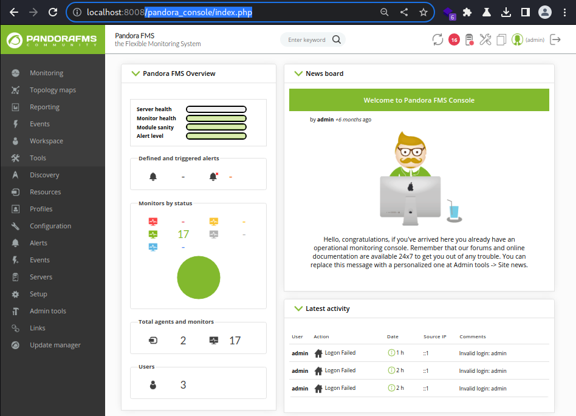Click the header autorefresh icon
The height and width of the screenshot is (416, 576).
[437, 39]
